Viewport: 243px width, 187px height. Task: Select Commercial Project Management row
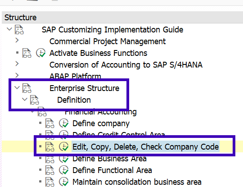click(x=108, y=41)
